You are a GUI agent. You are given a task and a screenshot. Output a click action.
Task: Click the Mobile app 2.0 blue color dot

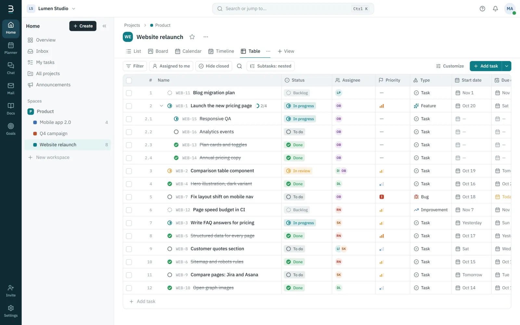point(35,123)
